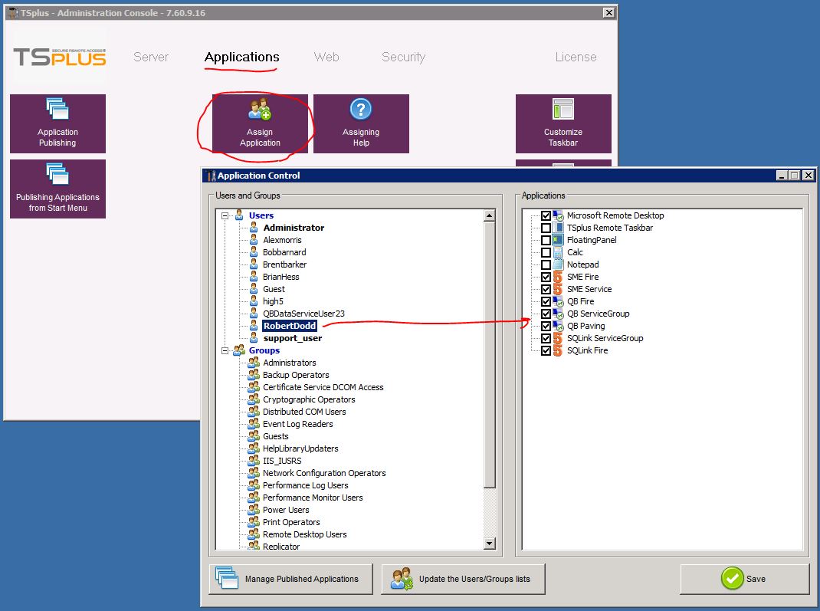Select the support_user entry
820x611 pixels.
(292, 338)
